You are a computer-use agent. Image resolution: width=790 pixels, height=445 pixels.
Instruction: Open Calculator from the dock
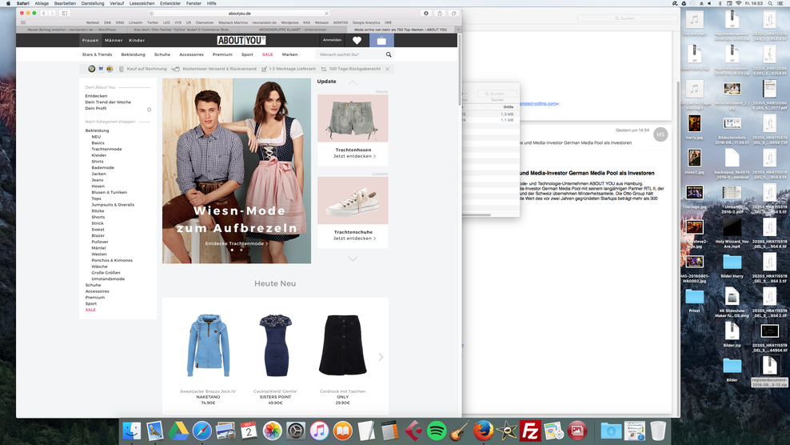389,431
